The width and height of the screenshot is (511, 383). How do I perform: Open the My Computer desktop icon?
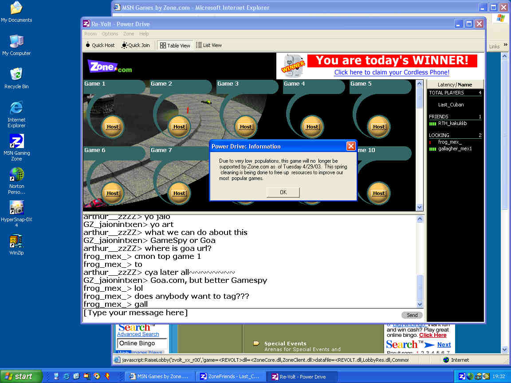(x=16, y=45)
